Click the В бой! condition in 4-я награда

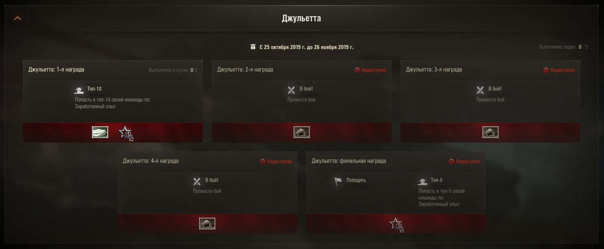click(212, 180)
